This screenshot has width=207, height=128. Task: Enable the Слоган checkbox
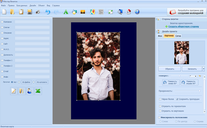point(2,27)
